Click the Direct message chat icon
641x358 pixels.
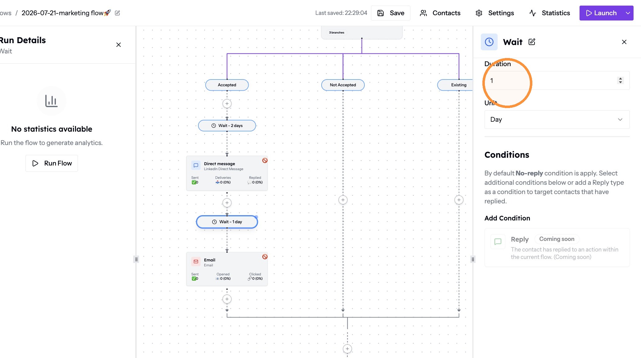(x=196, y=165)
